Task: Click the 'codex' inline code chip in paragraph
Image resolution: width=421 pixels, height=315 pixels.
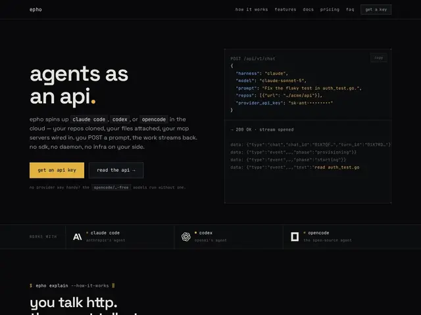Action: (x=120, y=119)
